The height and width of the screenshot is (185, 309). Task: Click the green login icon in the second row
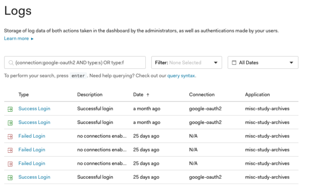pos(10,123)
